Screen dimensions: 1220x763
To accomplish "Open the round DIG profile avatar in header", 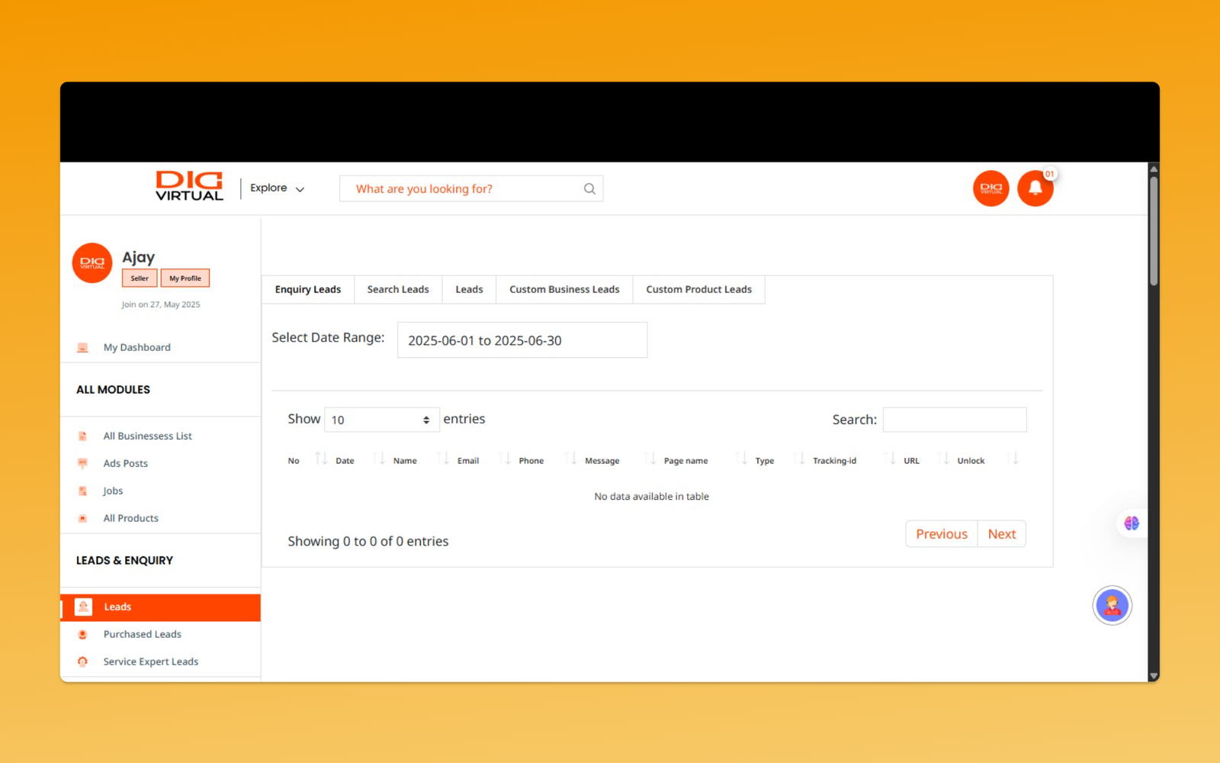I will (991, 188).
